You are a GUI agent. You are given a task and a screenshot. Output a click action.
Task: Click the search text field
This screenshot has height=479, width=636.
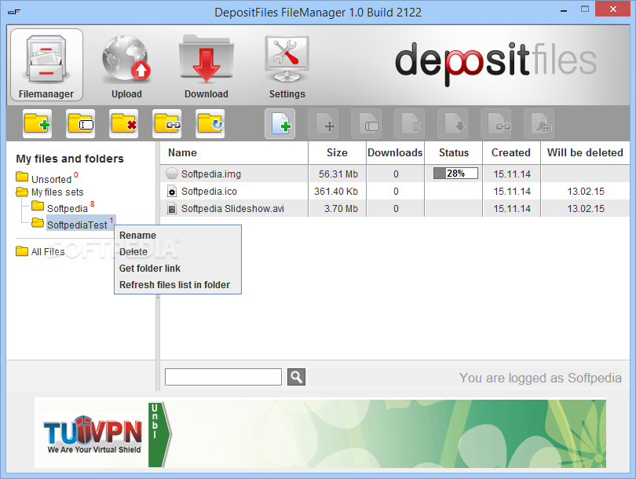(x=223, y=377)
